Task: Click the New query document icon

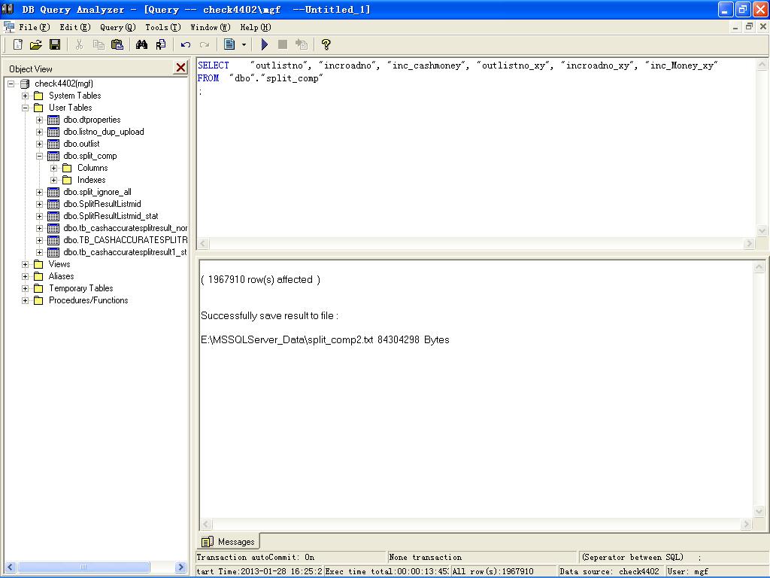Action: pyautogui.click(x=18, y=44)
